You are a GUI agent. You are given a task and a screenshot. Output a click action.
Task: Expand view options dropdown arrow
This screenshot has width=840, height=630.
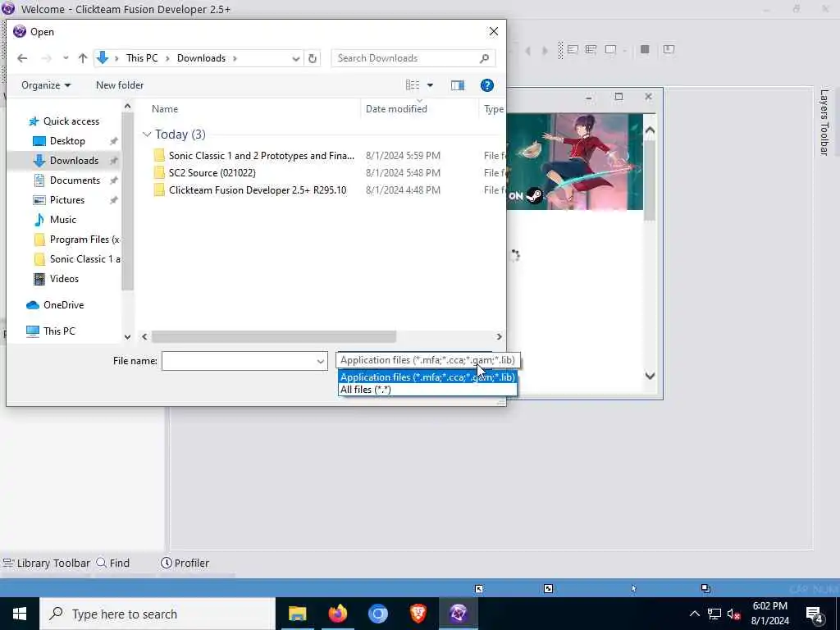430,85
